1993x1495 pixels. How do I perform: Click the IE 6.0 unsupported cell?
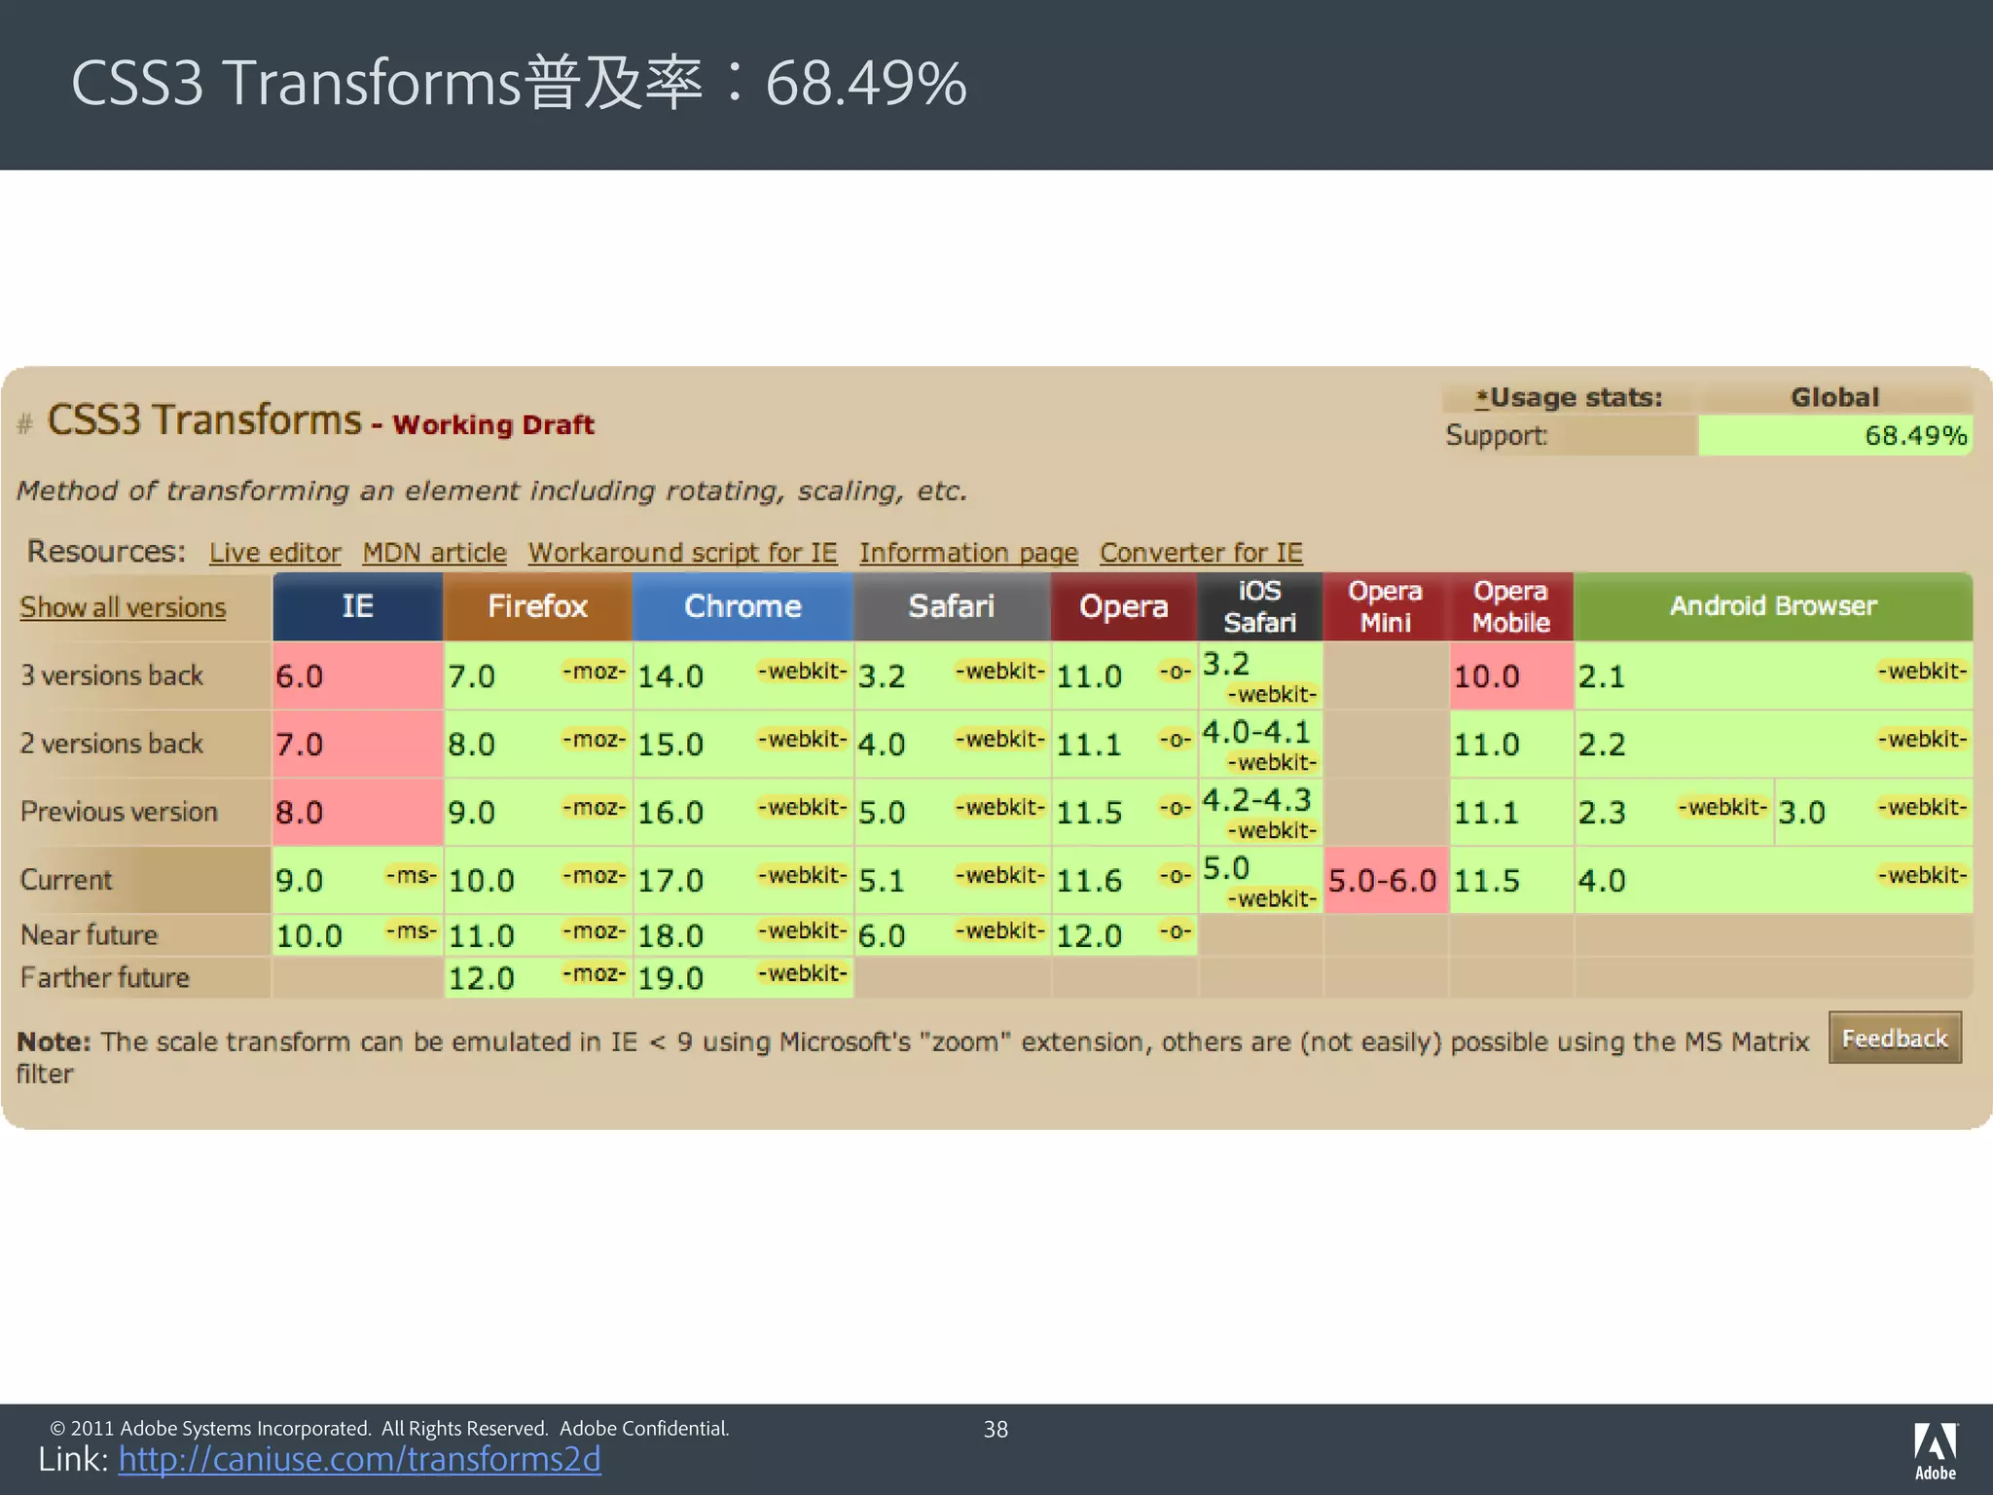click(x=357, y=675)
